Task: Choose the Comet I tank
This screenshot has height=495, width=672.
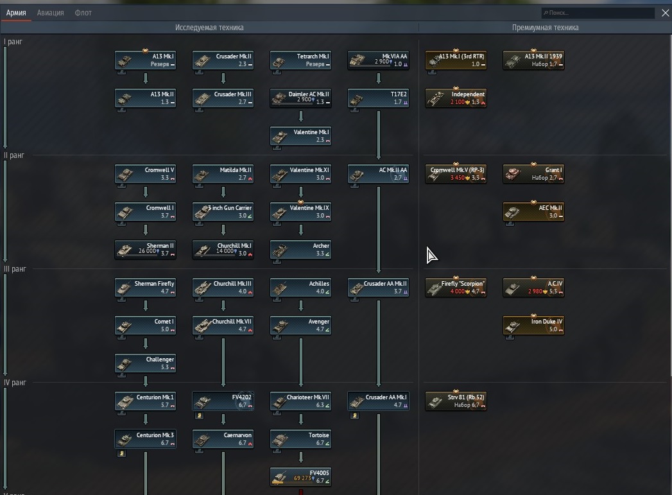Action: tap(145, 326)
